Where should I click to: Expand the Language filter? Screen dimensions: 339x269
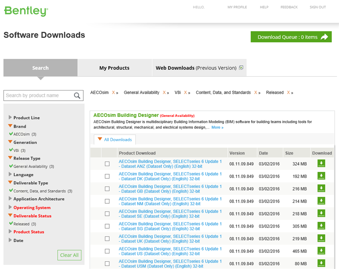pyautogui.click(x=10, y=174)
